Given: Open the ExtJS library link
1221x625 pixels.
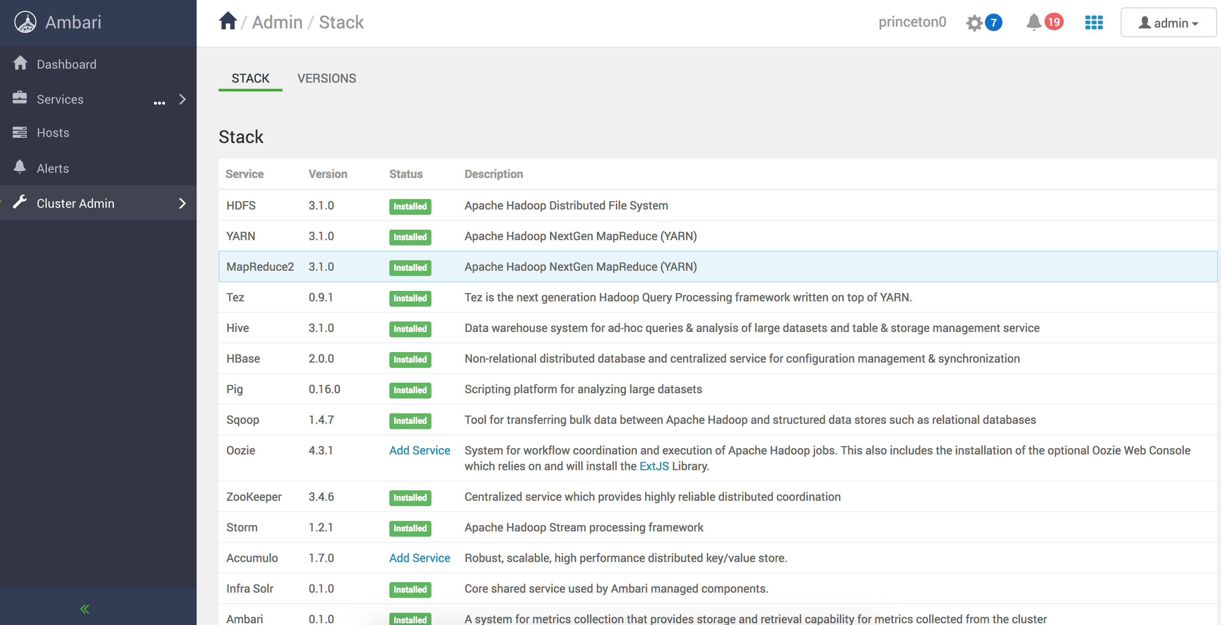Looking at the screenshot, I should tap(653, 466).
